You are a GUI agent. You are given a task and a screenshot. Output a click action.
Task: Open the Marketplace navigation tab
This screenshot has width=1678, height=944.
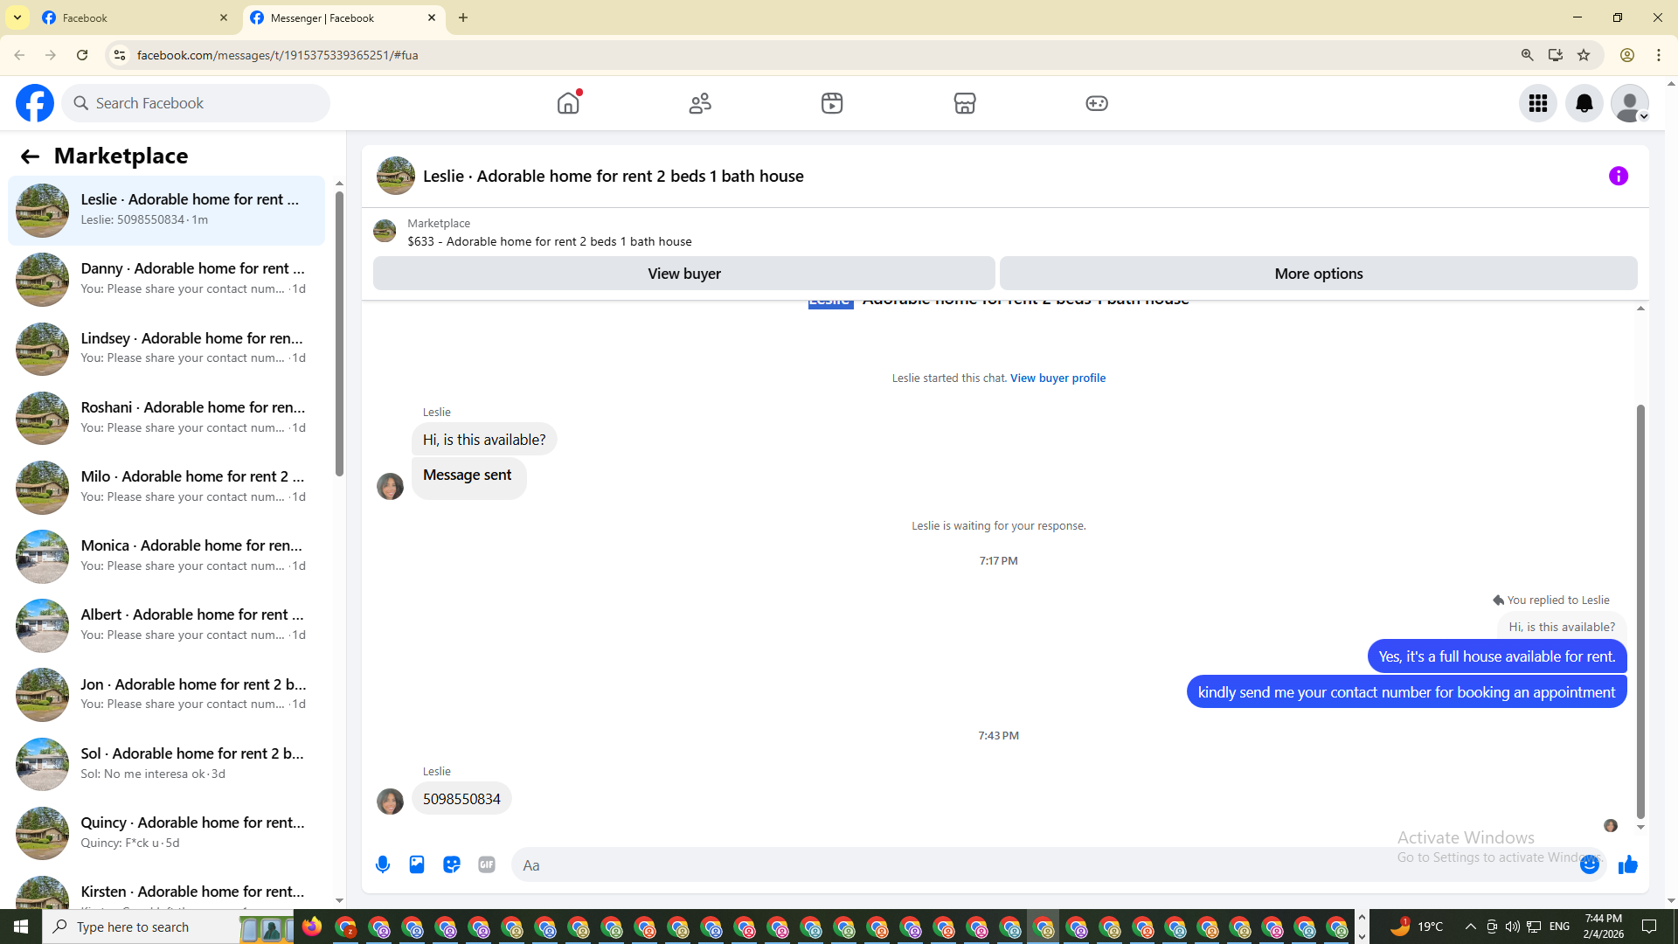click(x=964, y=103)
